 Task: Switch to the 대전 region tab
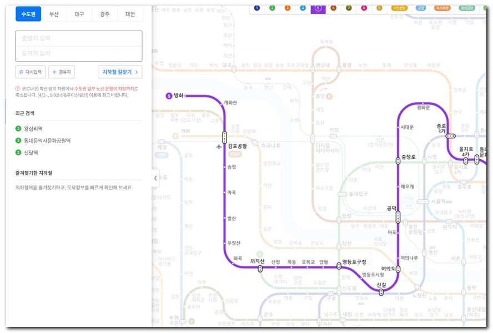(x=130, y=14)
